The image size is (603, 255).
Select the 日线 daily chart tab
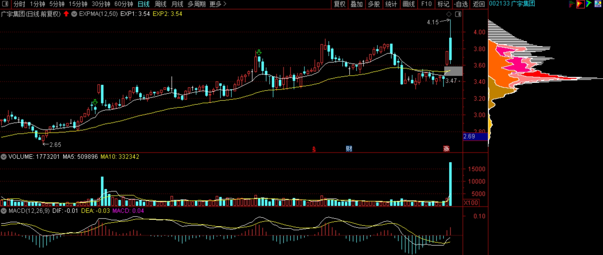(143, 4)
